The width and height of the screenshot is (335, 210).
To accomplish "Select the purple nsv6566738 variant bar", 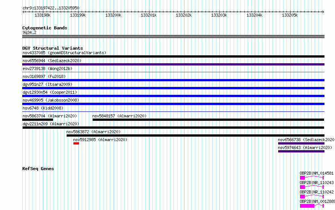I will [301, 143].
